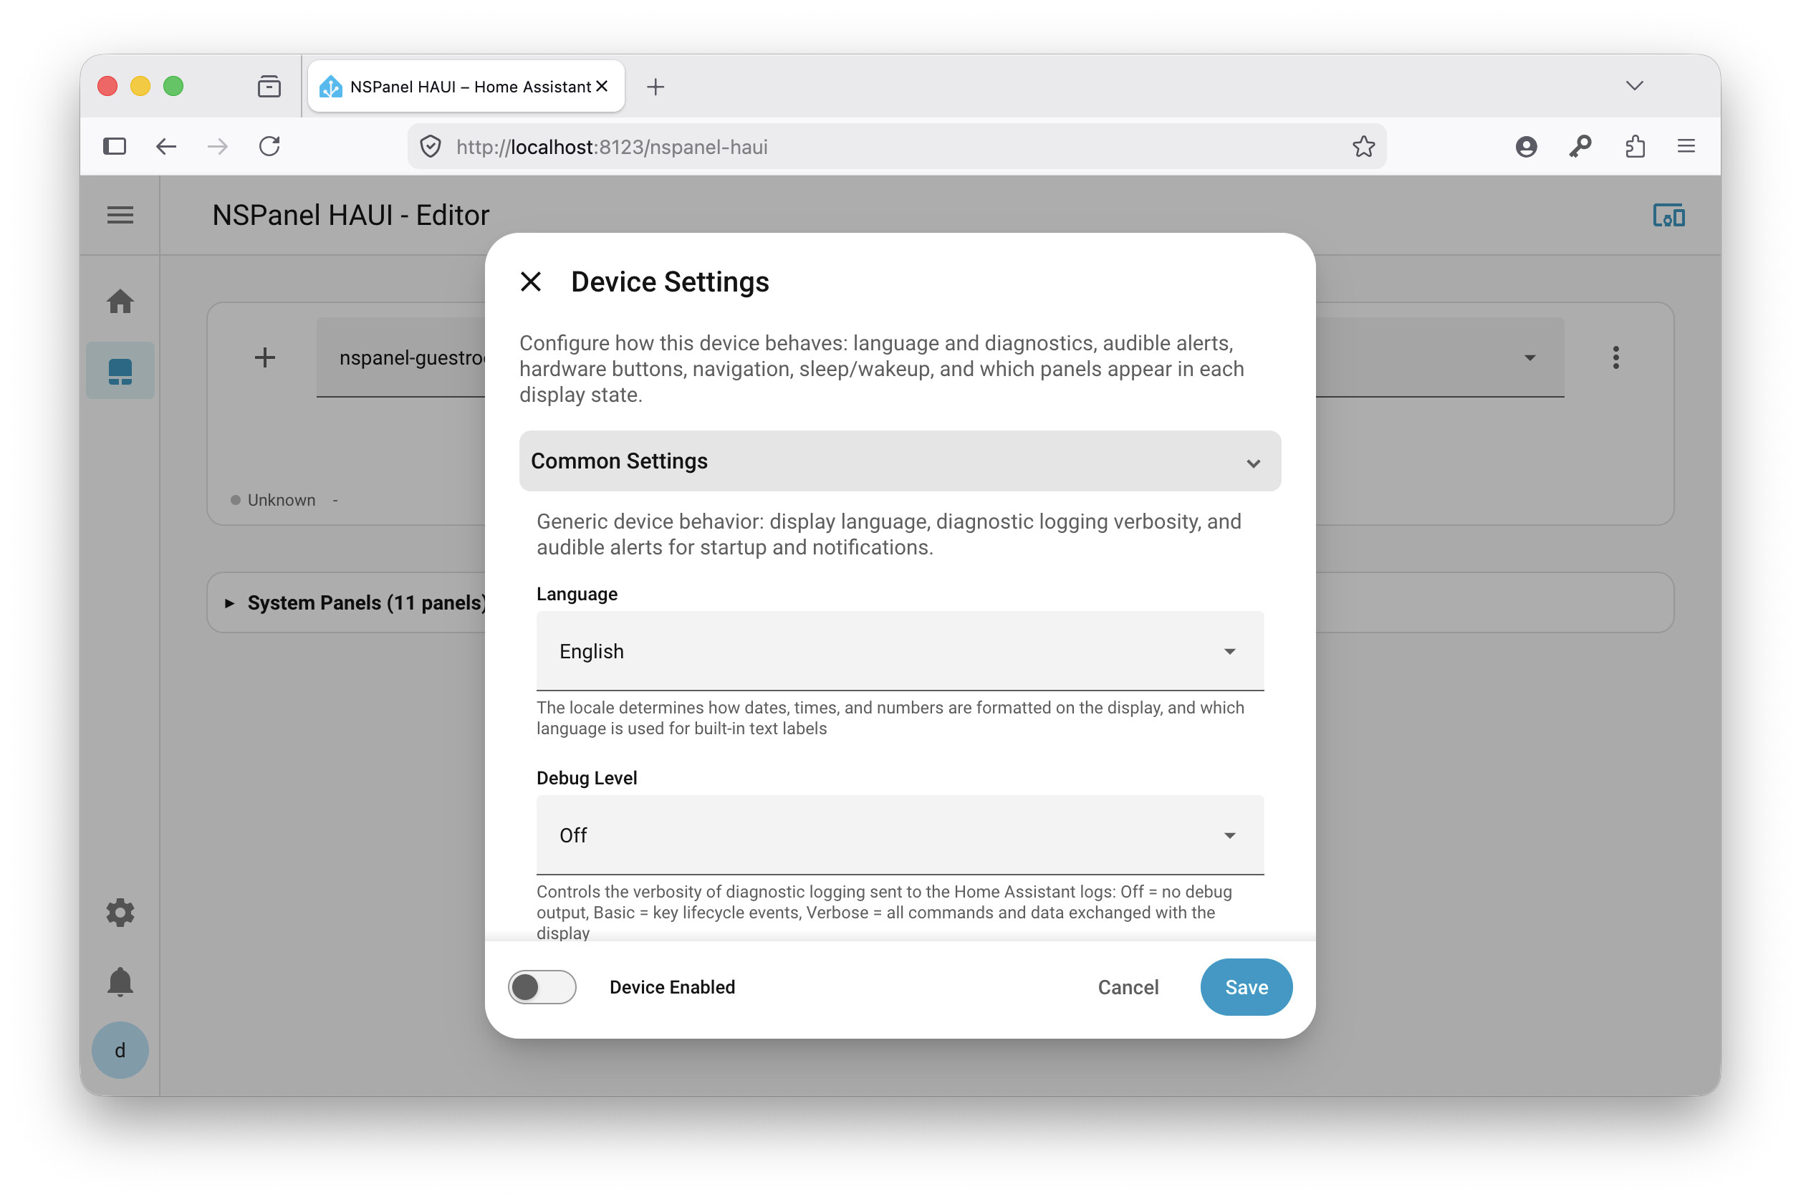Open the NSPanel HAUI sidebar panel

pos(120,371)
